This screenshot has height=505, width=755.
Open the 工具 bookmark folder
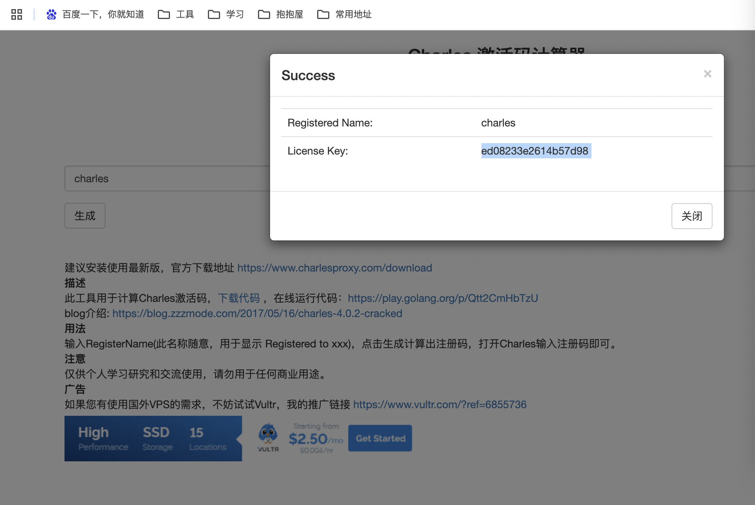pyautogui.click(x=176, y=14)
